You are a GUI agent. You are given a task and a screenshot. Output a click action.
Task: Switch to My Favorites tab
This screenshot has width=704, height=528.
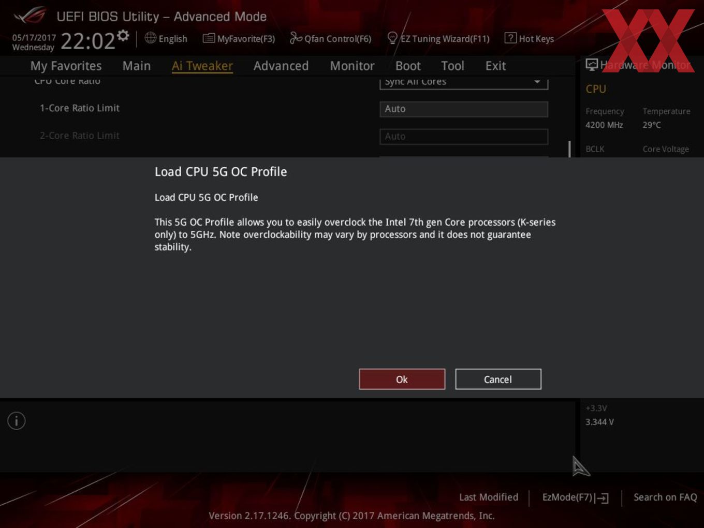66,66
